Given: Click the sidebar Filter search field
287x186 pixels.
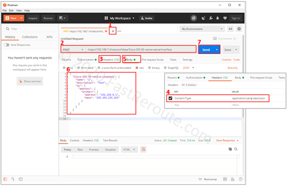Looking at the screenshot, I should click(30, 29).
